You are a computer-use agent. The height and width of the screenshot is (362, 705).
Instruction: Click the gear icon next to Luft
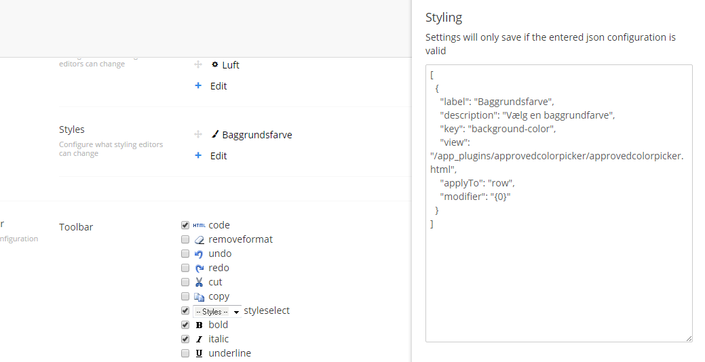coord(215,64)
